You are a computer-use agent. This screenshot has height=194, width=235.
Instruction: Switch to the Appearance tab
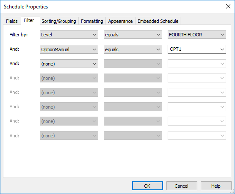(x=120, y=21)
